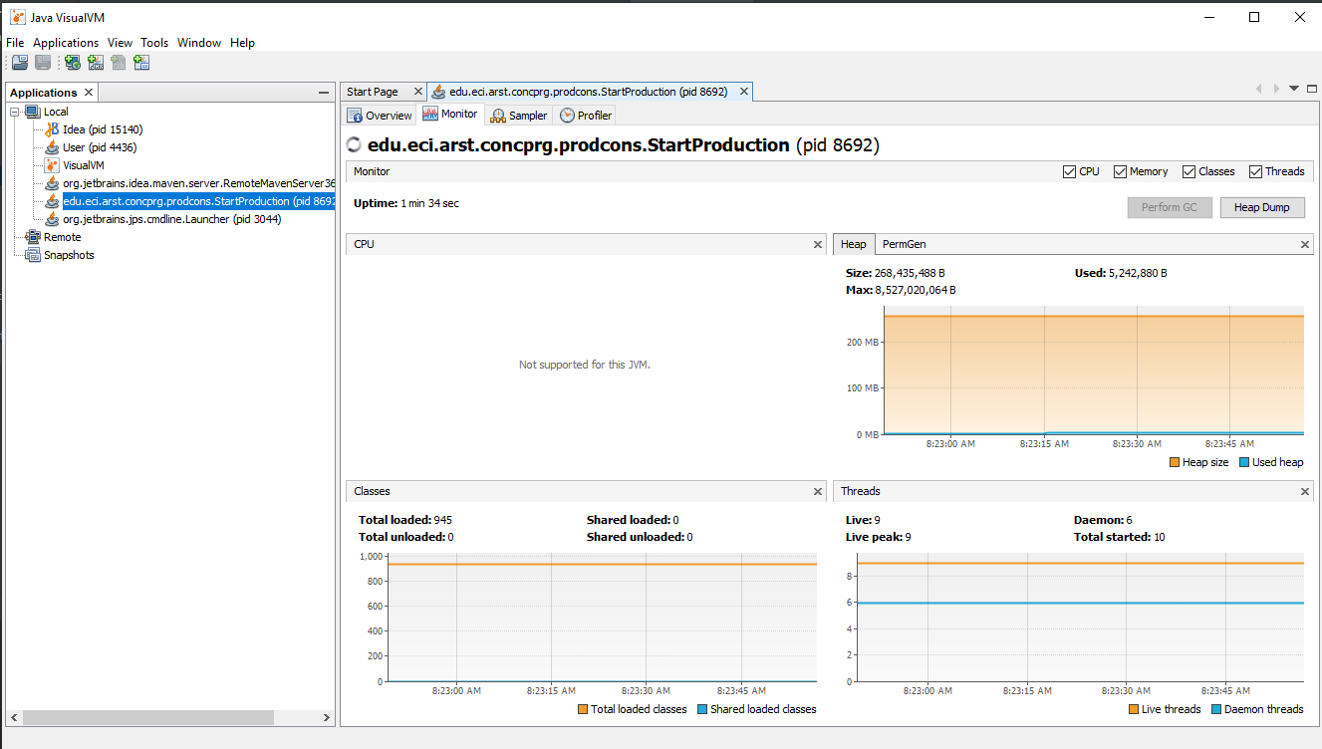Viewport: 1322px width, 749px height.
Task: Uncheck the CPU monitor checkbox
Action: tap(1069, 171)
